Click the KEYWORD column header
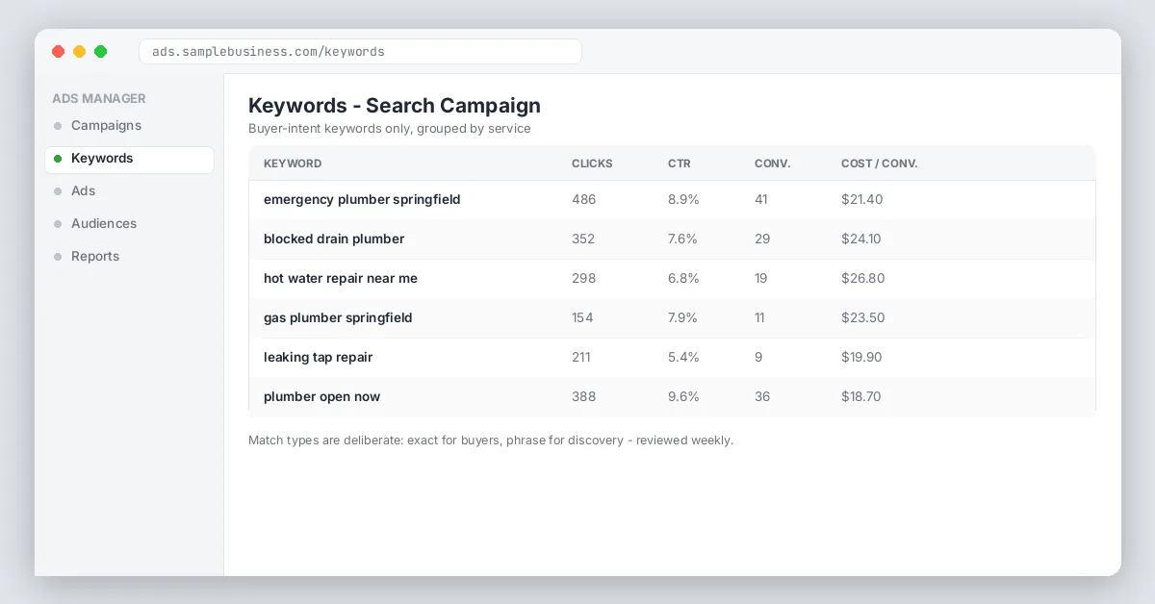Screen dimensions: 1155x604 pyautogui.click(x=293, y=164)
